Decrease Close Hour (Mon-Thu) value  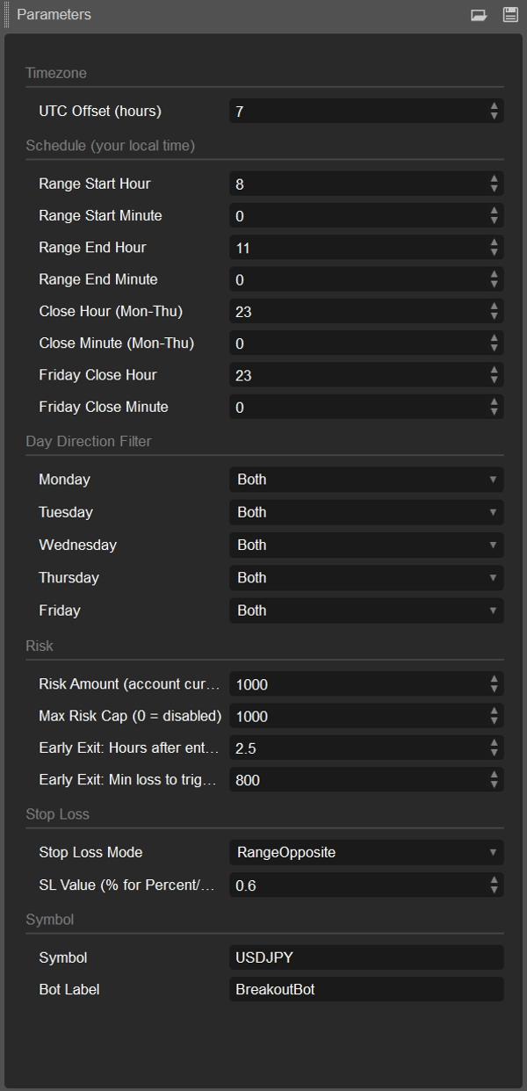[495, 316]
